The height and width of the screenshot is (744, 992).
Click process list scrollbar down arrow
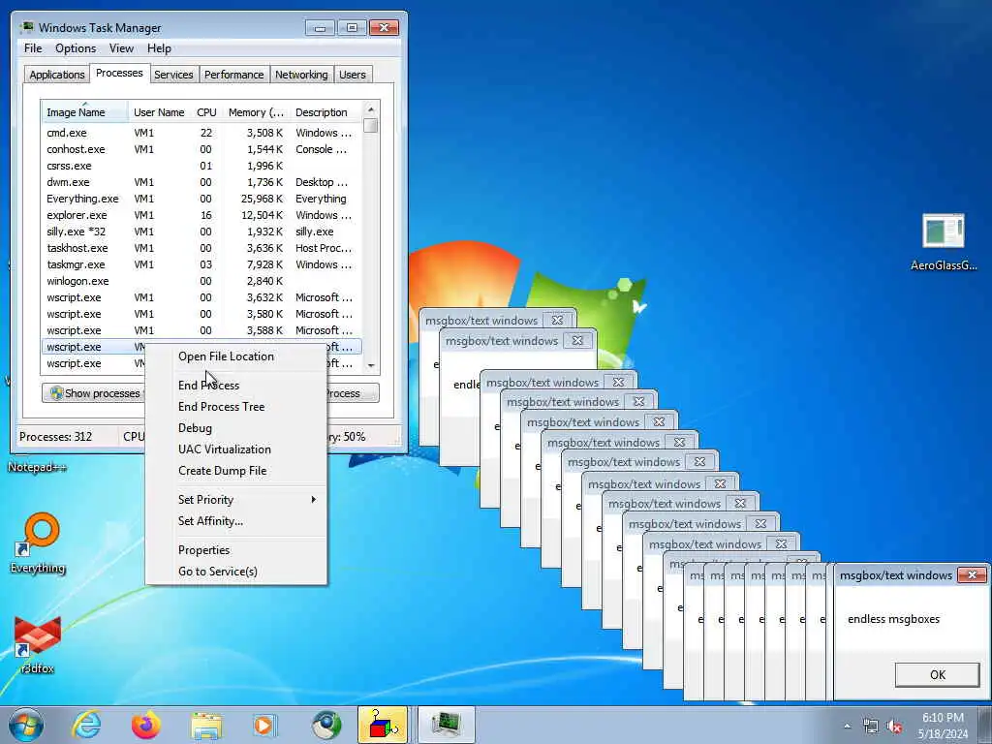[371, 365]
